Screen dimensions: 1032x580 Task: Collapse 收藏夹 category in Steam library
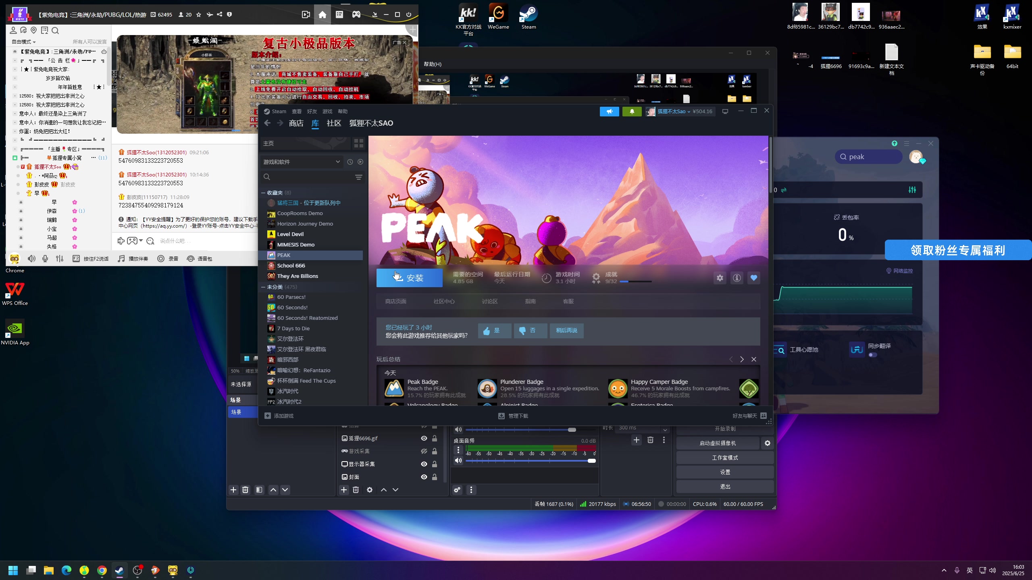263,193
